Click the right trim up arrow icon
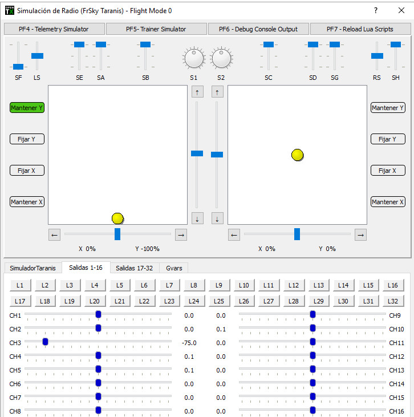Image resolution: width=414 pixels, height=417 pixels. tap(217, 92)
